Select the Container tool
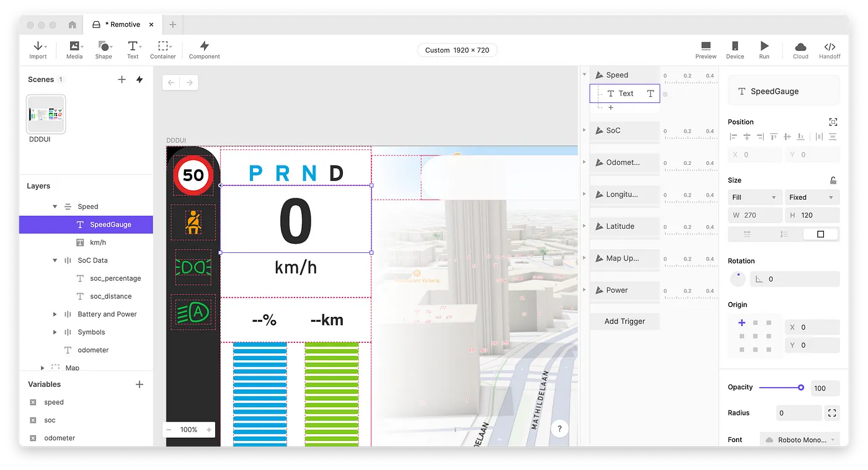The width and height of the screenshot is (868, 470). point(163,50)
